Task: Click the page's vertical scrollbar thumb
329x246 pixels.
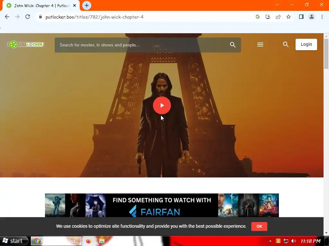Action: point(326,53)
